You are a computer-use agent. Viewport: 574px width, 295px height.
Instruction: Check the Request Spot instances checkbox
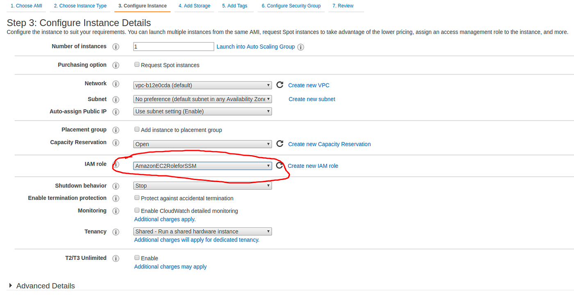[x=137, y=64]
